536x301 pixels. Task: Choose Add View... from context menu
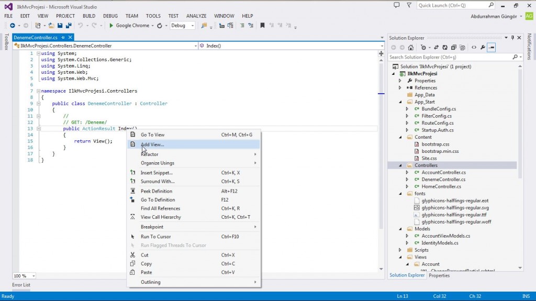(152, 144)
